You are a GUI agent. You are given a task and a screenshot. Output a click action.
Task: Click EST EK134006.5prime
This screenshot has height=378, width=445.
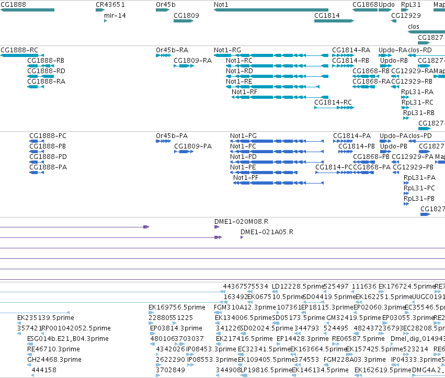[x=218, y=323]
